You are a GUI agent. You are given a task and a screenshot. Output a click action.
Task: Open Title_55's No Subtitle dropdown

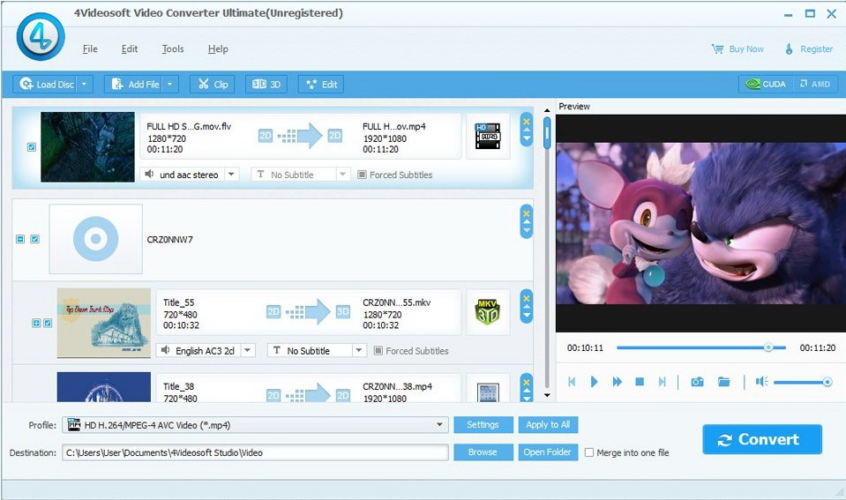pos(359,351)
